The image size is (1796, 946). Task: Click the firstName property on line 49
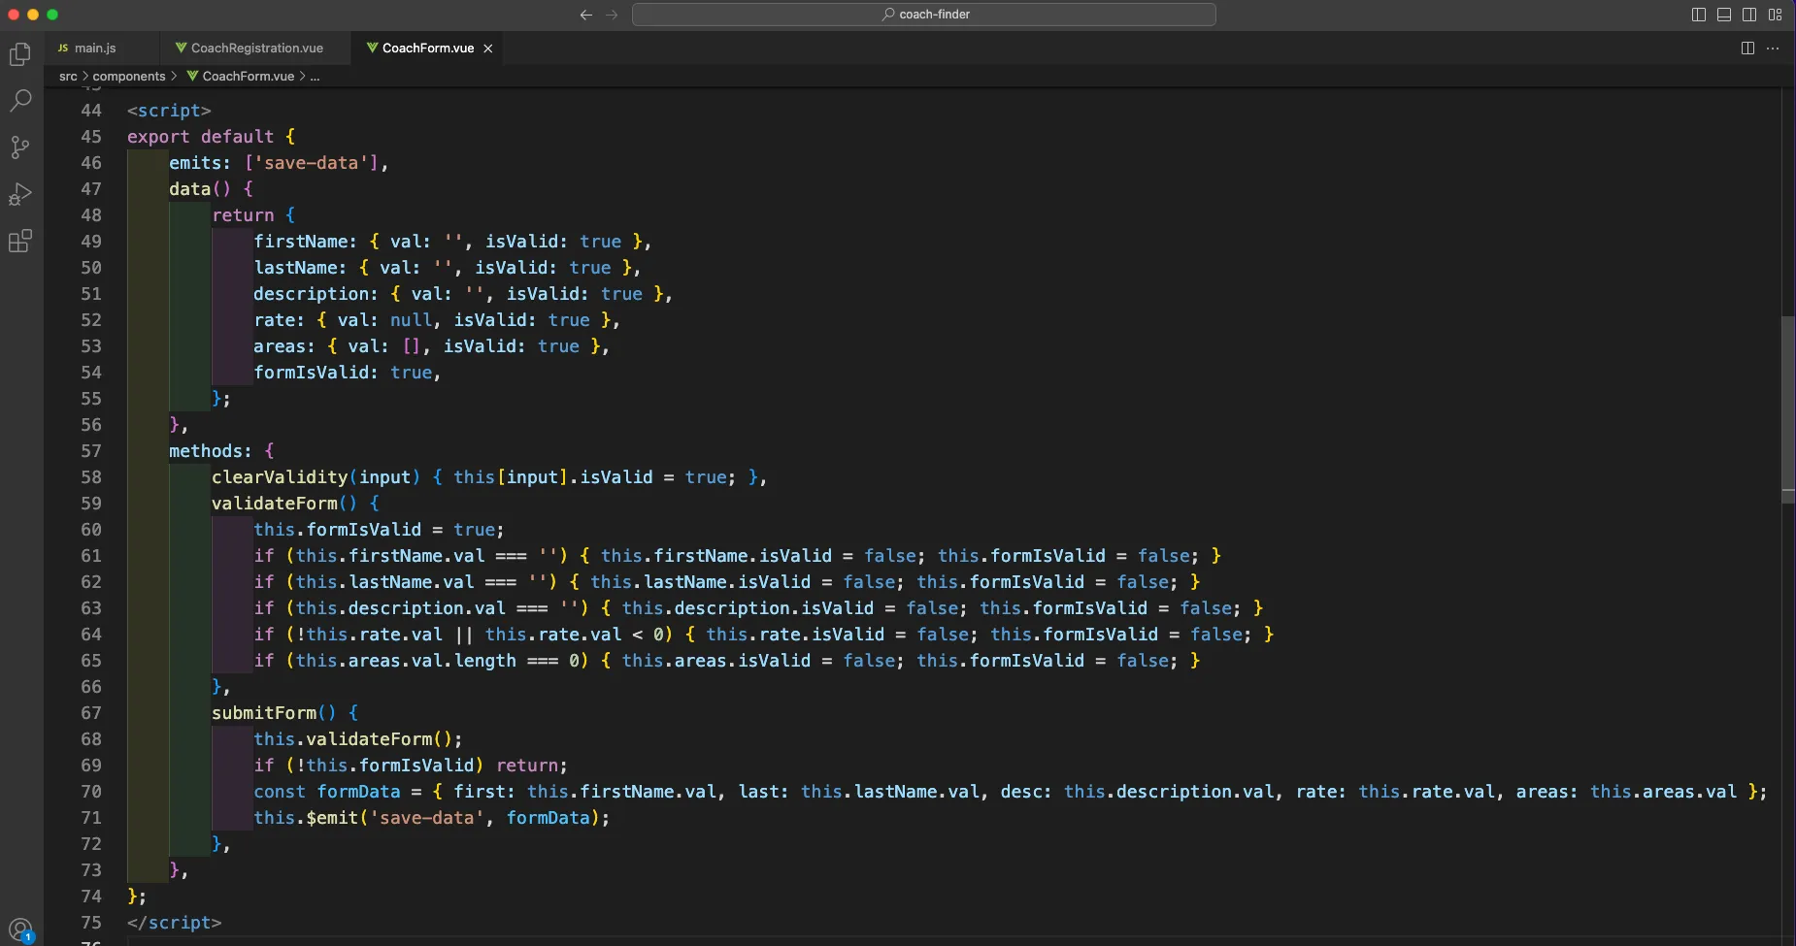(301, 242)
